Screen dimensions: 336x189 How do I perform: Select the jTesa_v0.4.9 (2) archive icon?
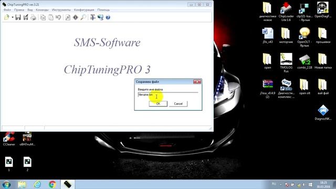(268, 89)
